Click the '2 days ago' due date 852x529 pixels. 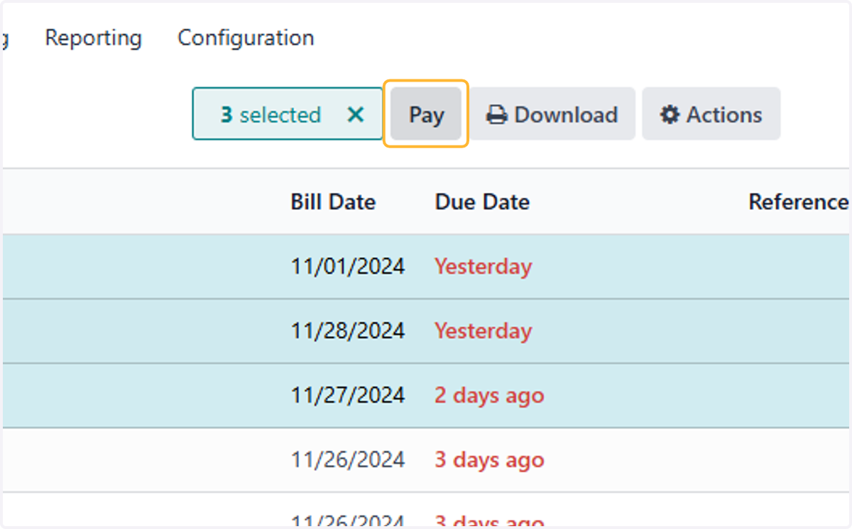tap(489, 396)
